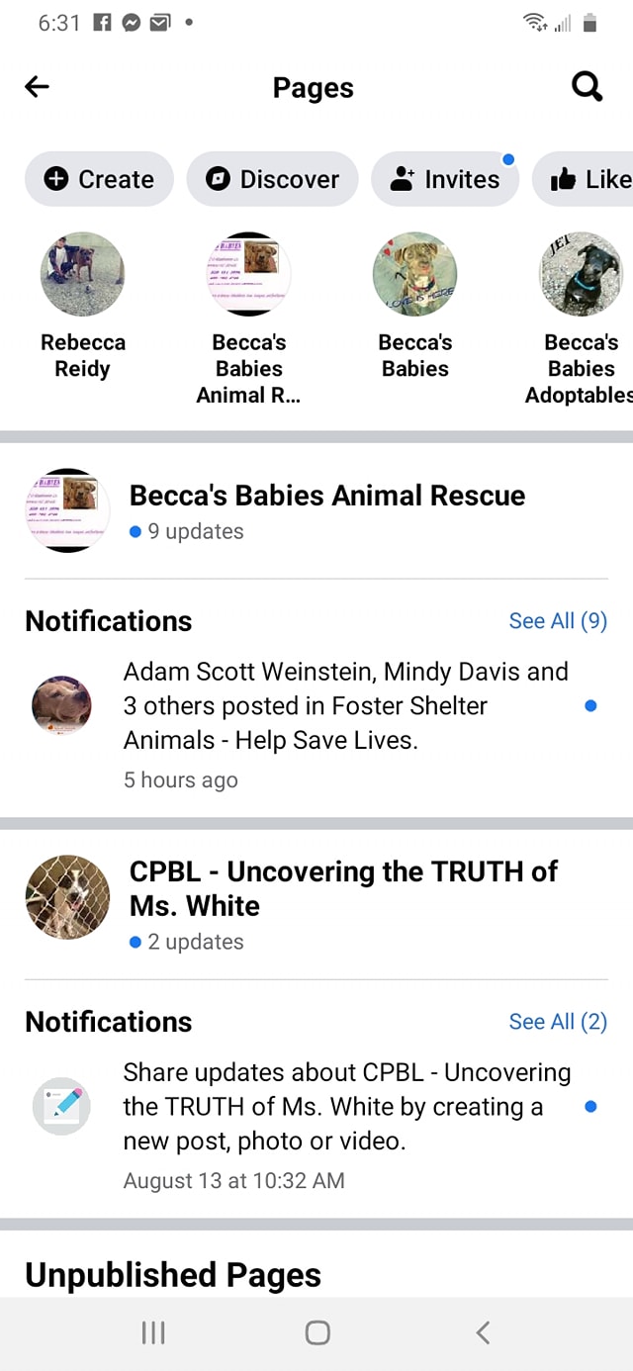Tap the back arrow icon

click(x=37, y=87)
